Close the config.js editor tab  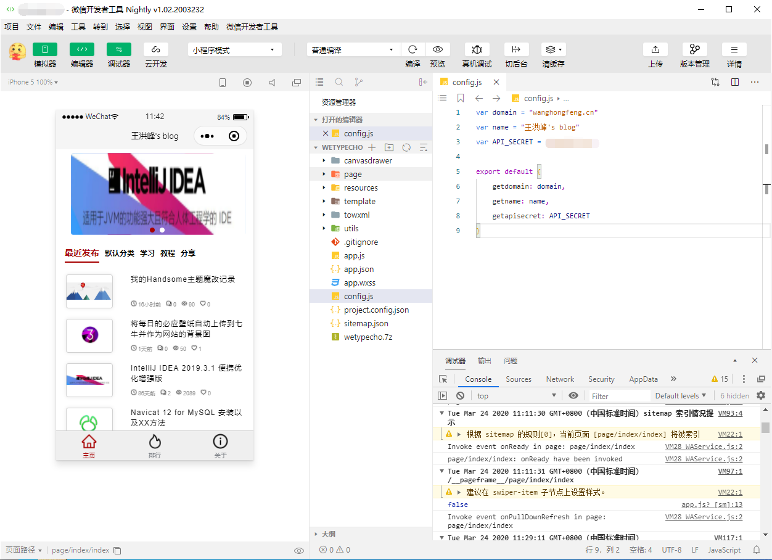pyautogui.click(x=496, y=83)
